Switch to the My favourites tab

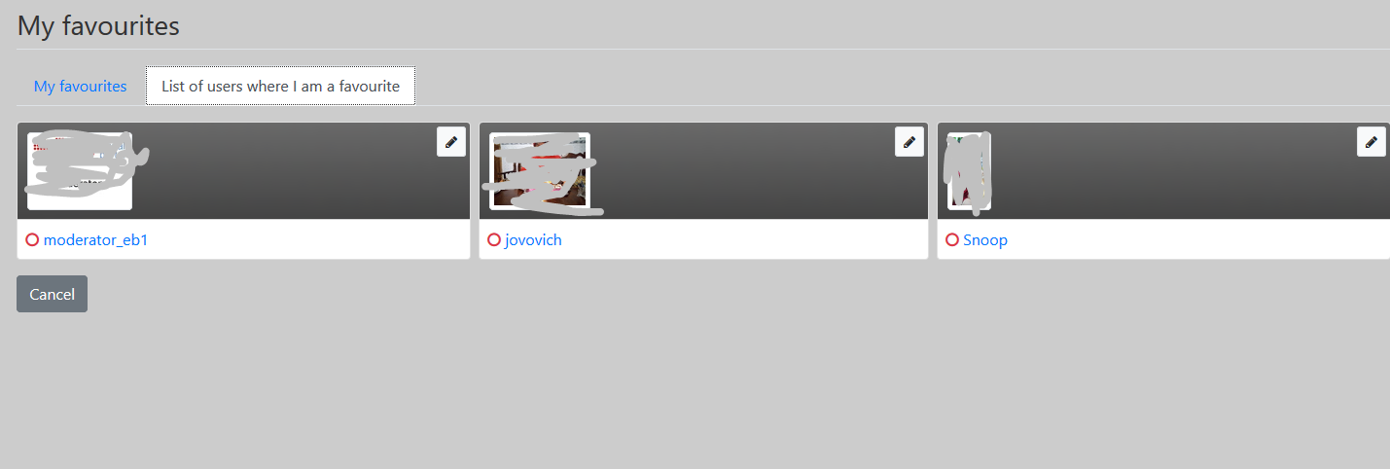click(x=80, y=87)
